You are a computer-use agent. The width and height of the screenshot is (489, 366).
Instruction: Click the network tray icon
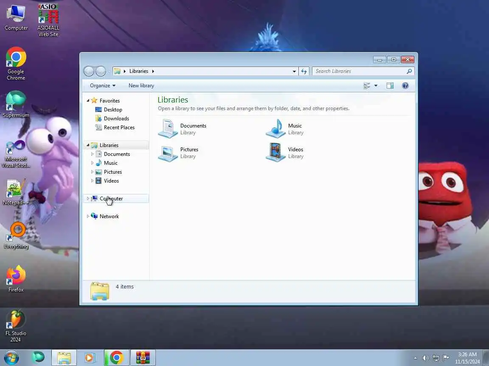coord(436,358)
